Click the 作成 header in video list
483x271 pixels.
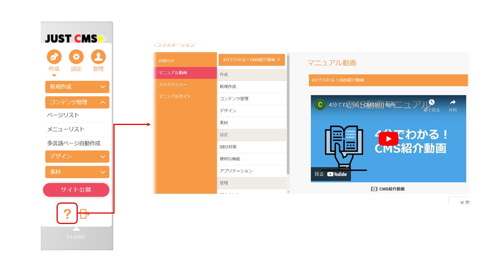pos(252,75)
